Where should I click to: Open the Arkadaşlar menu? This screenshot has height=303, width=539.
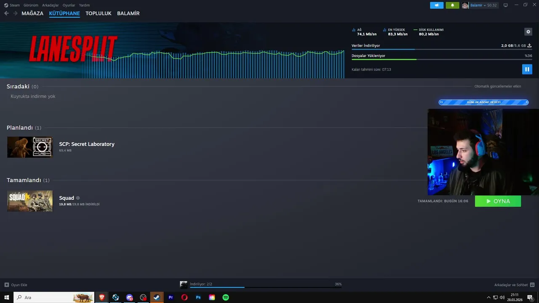[51, 5]
